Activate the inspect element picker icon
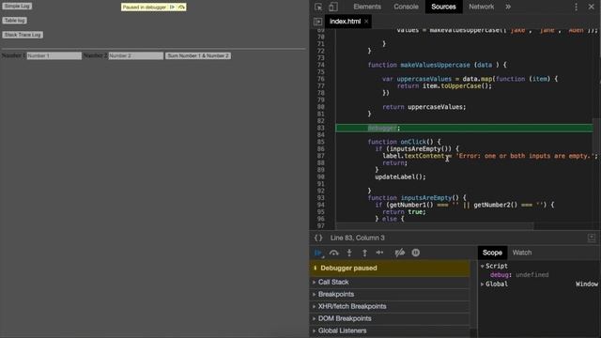The height and width of the screenshot is (338, 601). 318,7
